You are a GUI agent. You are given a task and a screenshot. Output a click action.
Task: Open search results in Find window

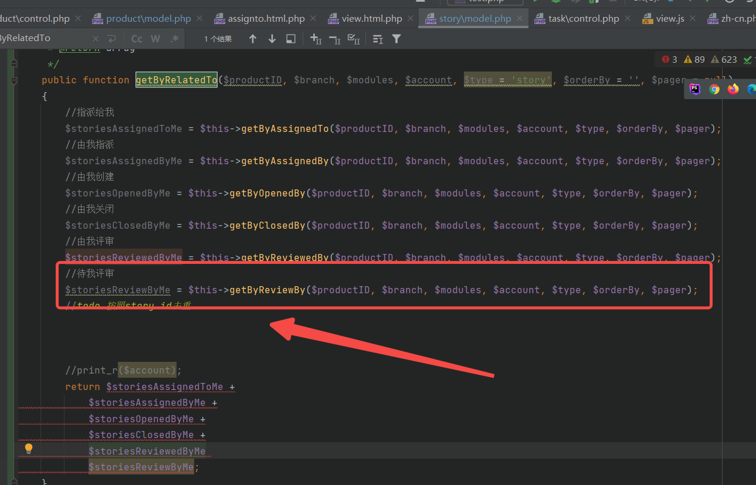[290, 39]
